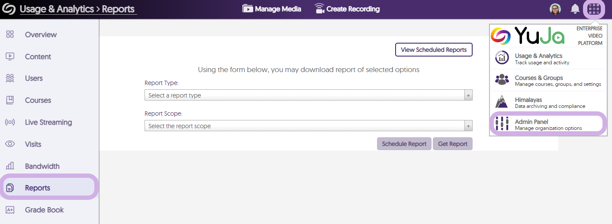Image resolution: width=612 pixels, height=224 pixels.
Task: Go to Overview in the sidebar
Action: pyautogui.click(x=41, y=35)
